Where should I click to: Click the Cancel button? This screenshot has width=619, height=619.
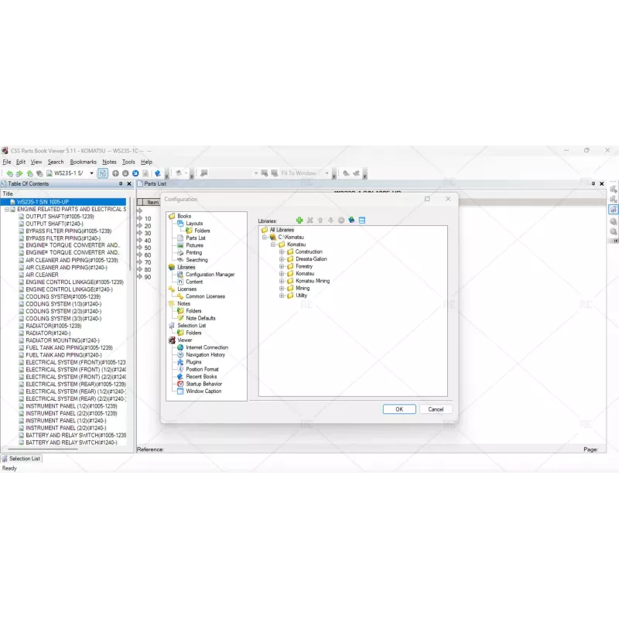(436, 409)
